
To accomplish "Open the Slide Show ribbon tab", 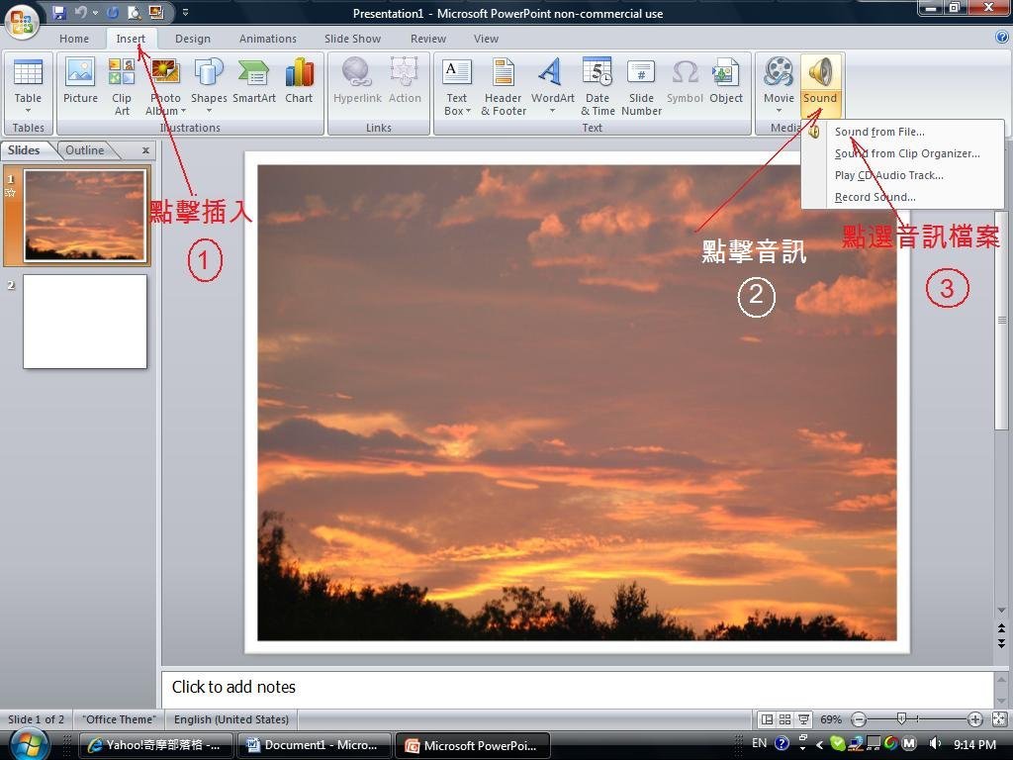I will [353, 39].
